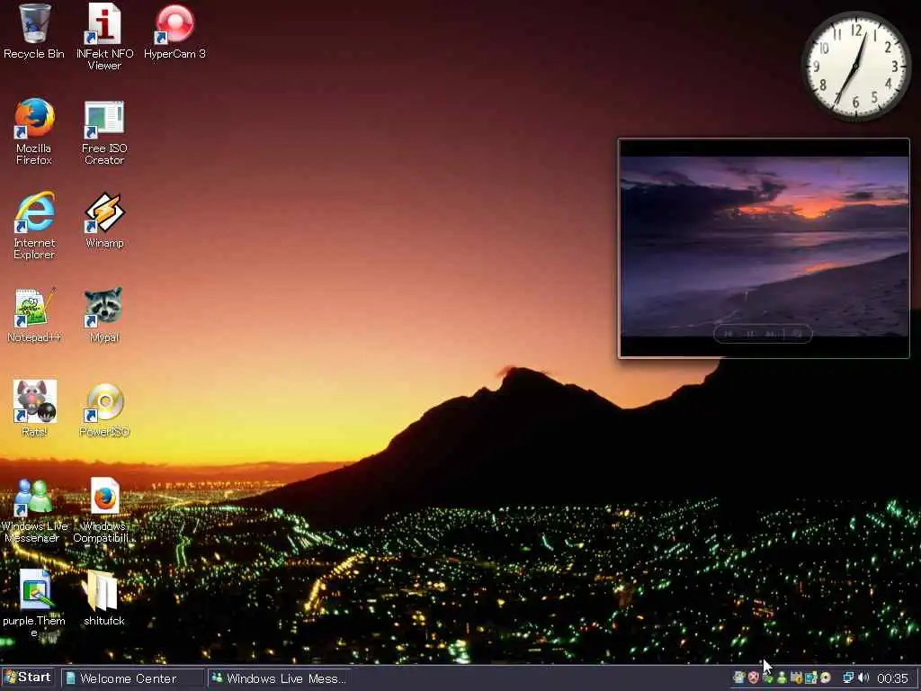
Task: Switch to Windows Live Messenger taskbar button
Action: tap(280, 678)
